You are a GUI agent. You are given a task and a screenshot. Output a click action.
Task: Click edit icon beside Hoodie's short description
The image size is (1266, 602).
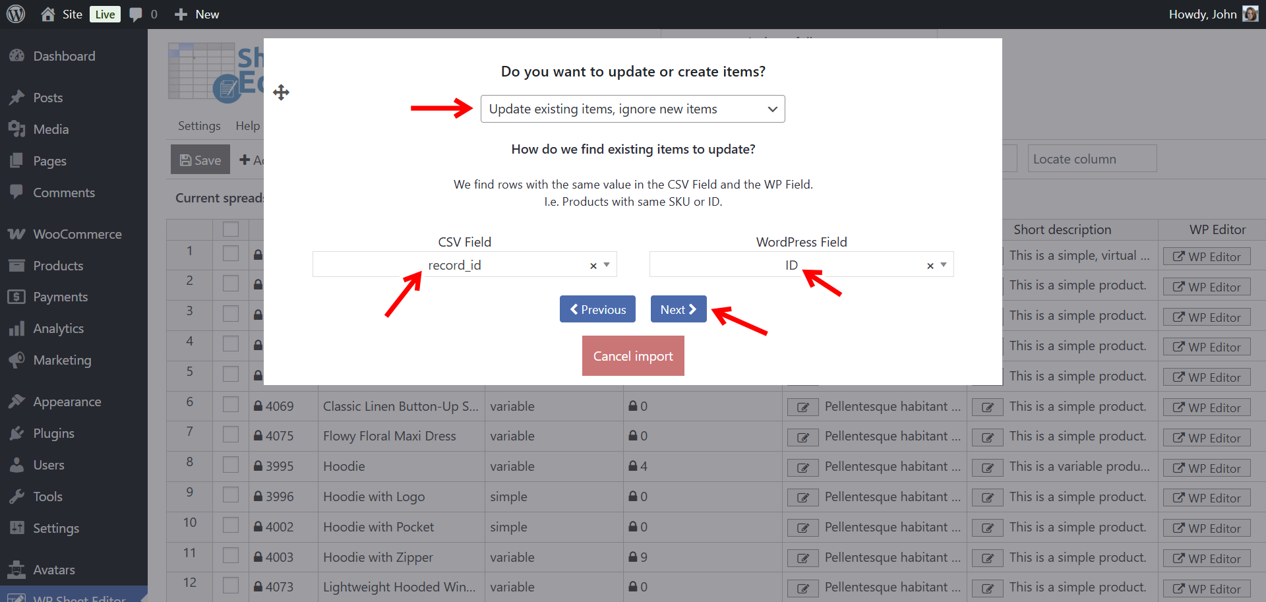click(x=987, y=467)
